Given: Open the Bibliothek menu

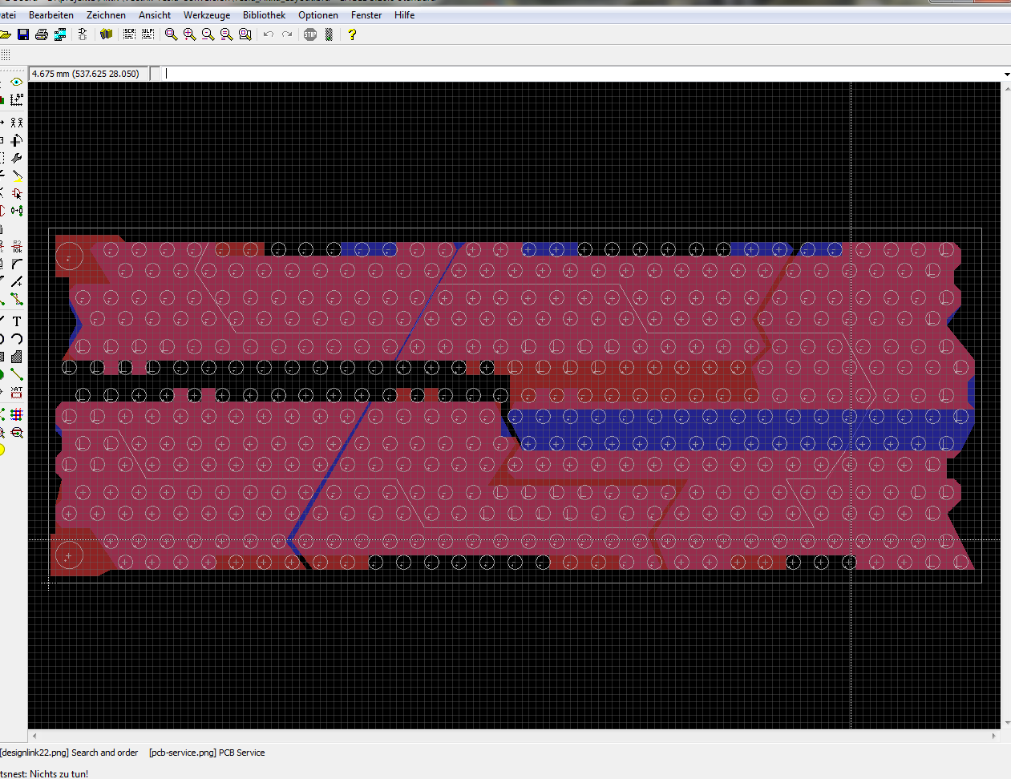Looking at the screenshot, I should click(264, 15).
